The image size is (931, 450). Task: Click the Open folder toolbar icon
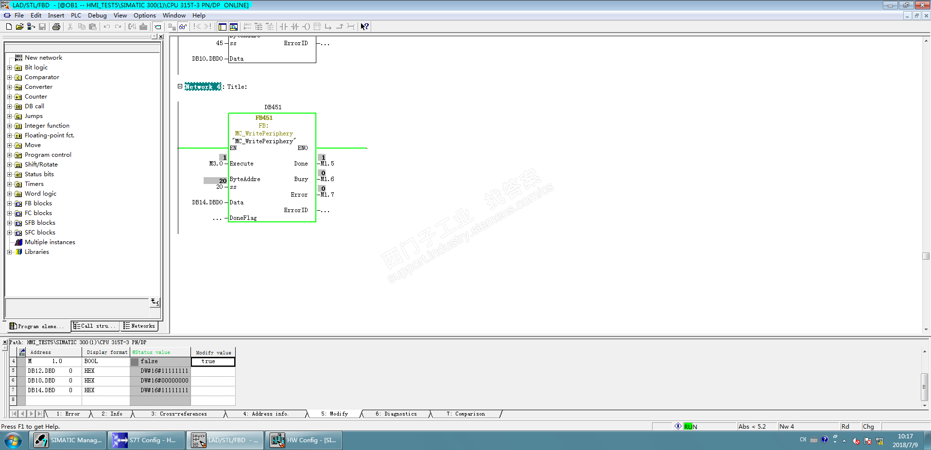(19, 27)
